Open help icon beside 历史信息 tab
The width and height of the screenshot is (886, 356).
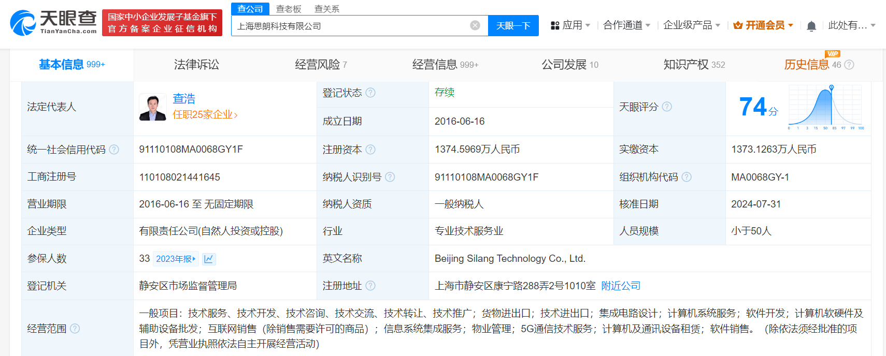[x=849, y=65]
